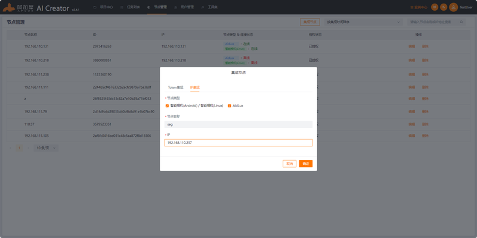Click node ID 2973416263
Viewport: 477px width, 238px height.
coord(102,46)
